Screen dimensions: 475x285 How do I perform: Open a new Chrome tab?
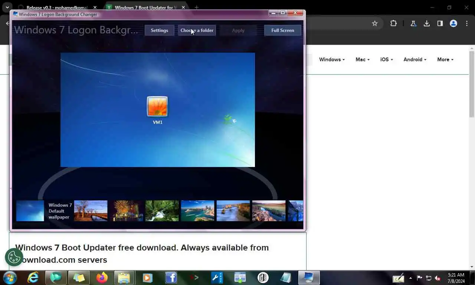pyautogui.click(x=197, y=7)
